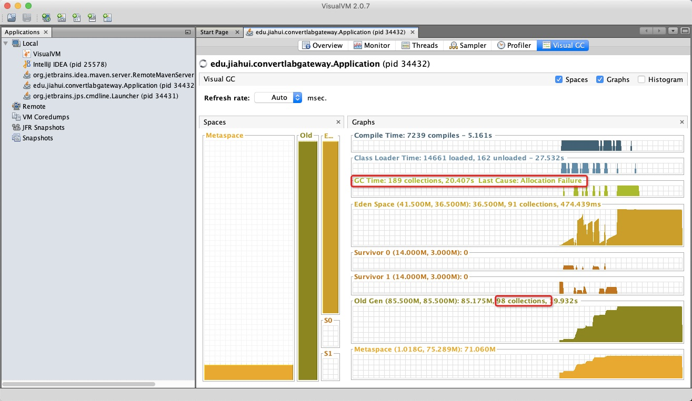Screen dimensions: 692x401
Task: Click the IntelliJ IDEA icon in tree
Action: coord(27,65)
